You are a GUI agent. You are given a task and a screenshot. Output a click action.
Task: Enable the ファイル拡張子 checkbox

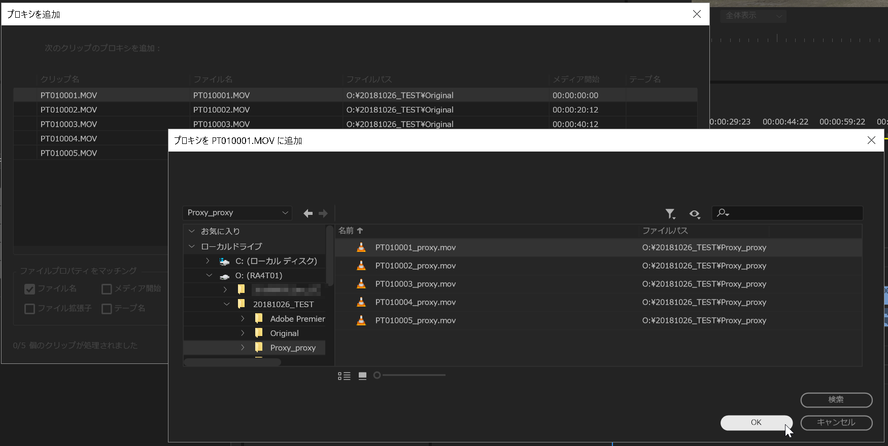[x=30, y=309]
